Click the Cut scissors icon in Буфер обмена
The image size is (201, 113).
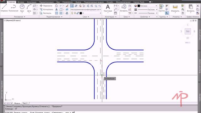point(198,6)
